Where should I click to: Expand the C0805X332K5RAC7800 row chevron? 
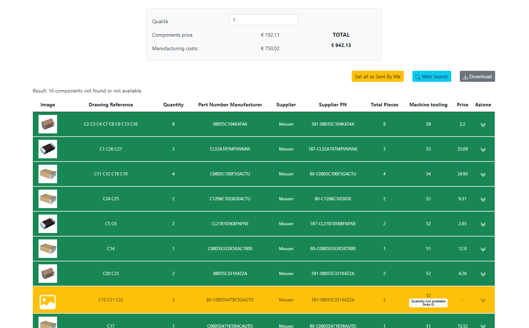(x=483, y=249)
